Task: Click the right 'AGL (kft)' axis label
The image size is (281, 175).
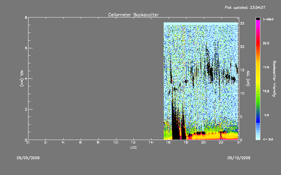Action: pos(248,78)
